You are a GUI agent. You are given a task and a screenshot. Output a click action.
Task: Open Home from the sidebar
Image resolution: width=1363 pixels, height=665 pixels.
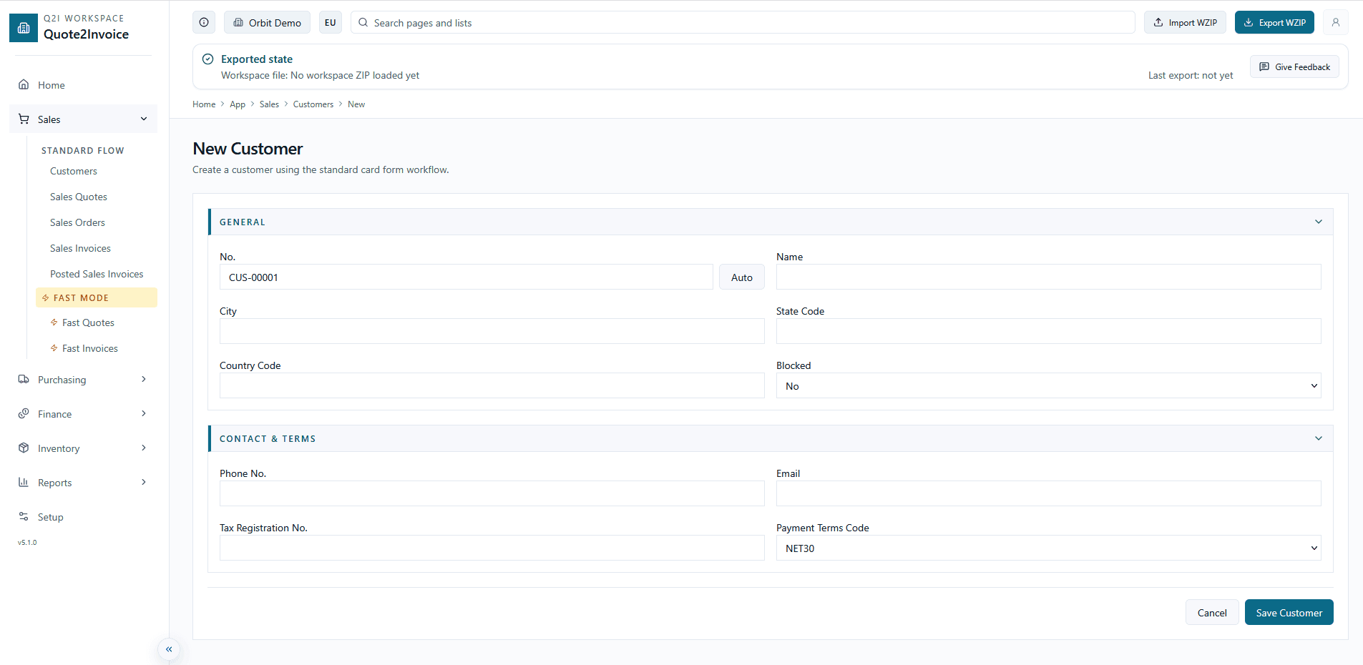click(x=51, y=85)
